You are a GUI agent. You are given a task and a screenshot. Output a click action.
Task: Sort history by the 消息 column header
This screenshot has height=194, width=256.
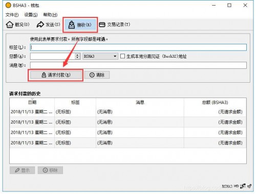click(x=140, y=102)
